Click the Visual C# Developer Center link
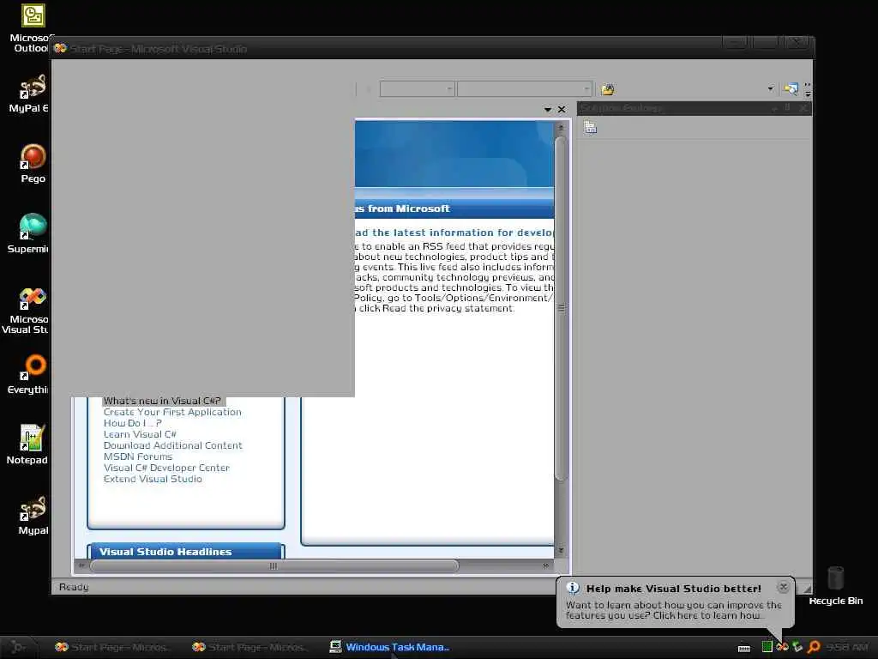 click(166, 468)
